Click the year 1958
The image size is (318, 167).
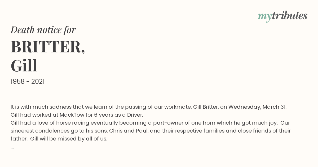18,82
